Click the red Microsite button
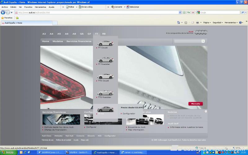 coord(196,104)
